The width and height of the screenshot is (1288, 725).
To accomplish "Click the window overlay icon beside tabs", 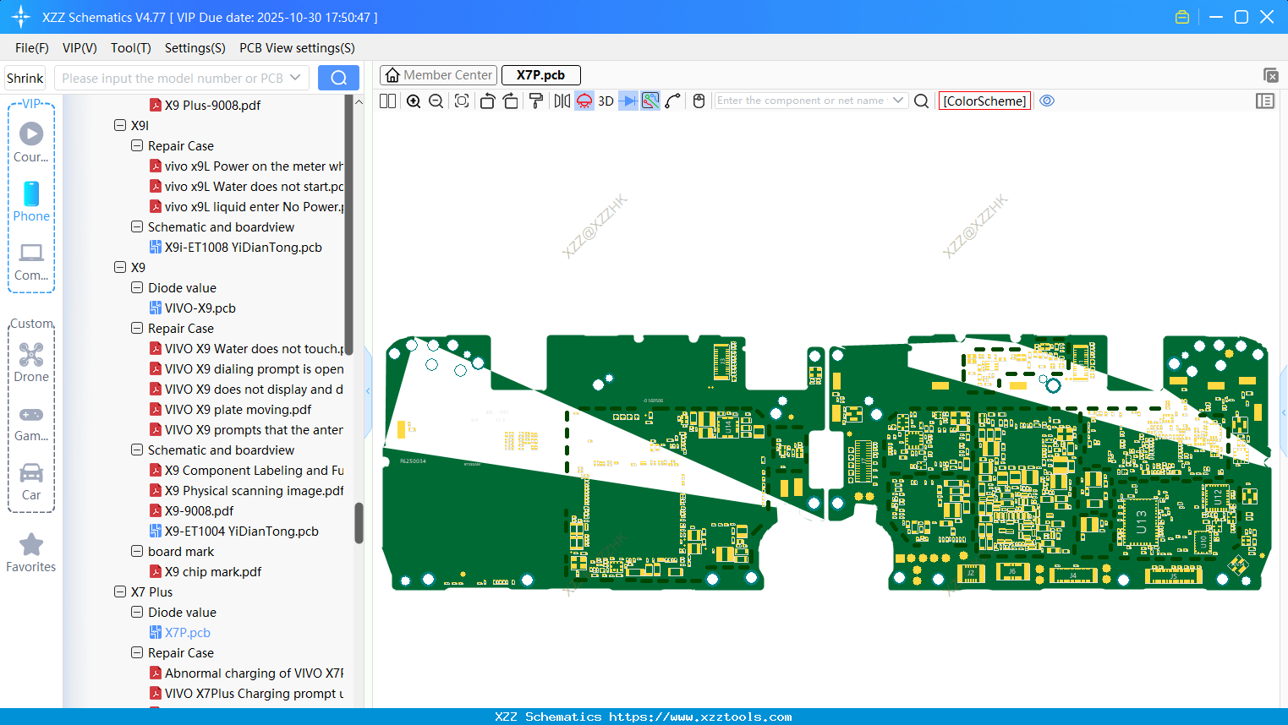I will click(x=1270, y=75).
